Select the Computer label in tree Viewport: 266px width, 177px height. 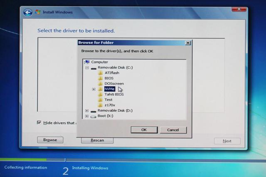pyautogui.click(x=100, y=62)
